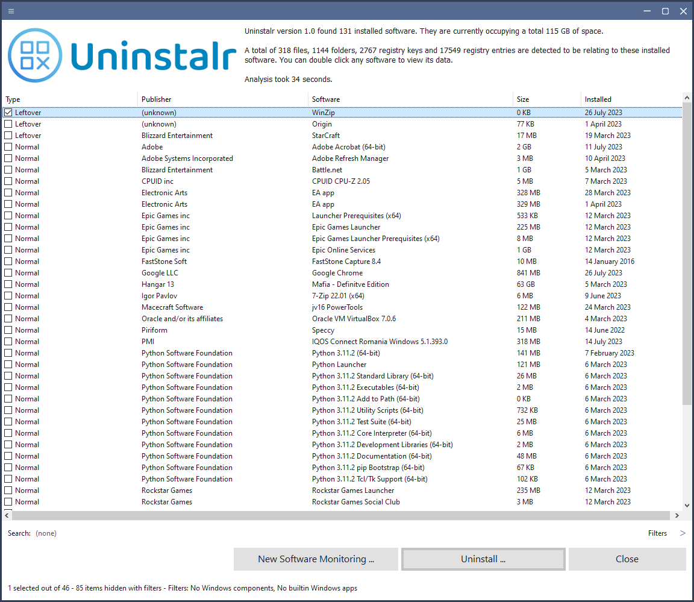694x602 pixels.
Task: Click the Close button
Action: pyautogui.click(x=627, y=559)
